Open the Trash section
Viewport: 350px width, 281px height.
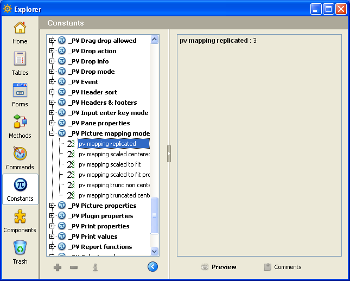(x=20, y=252)
